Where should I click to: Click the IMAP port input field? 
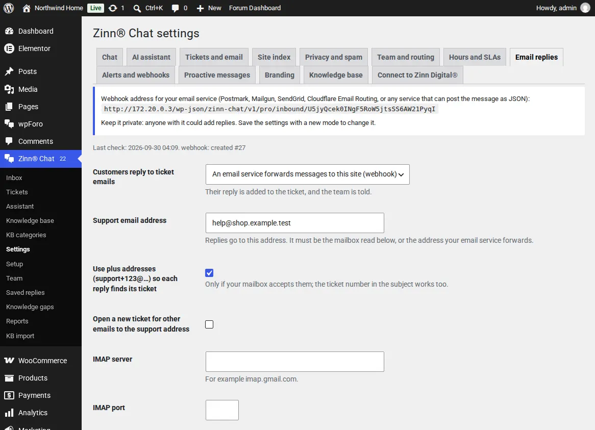pyautogui.click(x=222, y=410)
